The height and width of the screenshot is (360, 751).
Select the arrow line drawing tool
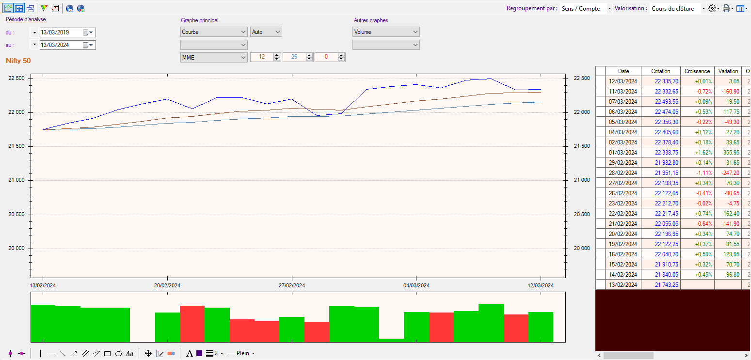pos(74,354)
